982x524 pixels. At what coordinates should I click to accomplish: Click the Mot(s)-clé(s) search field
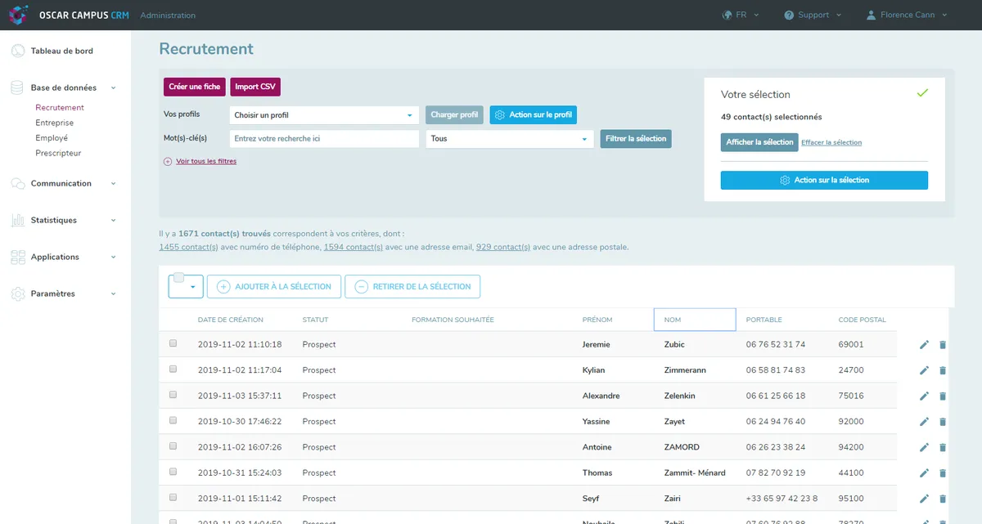[324, 139]
